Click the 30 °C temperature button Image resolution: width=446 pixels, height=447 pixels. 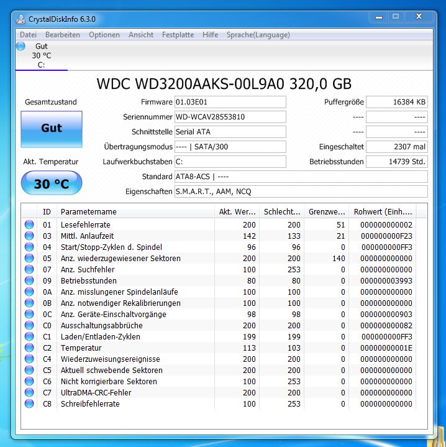(52, 183)
